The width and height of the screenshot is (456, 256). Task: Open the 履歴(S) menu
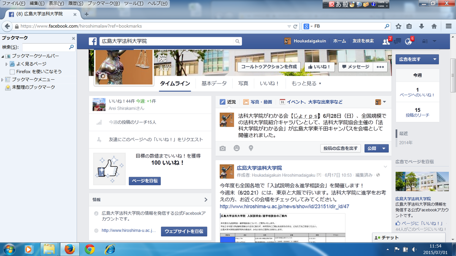pos(76,3)
